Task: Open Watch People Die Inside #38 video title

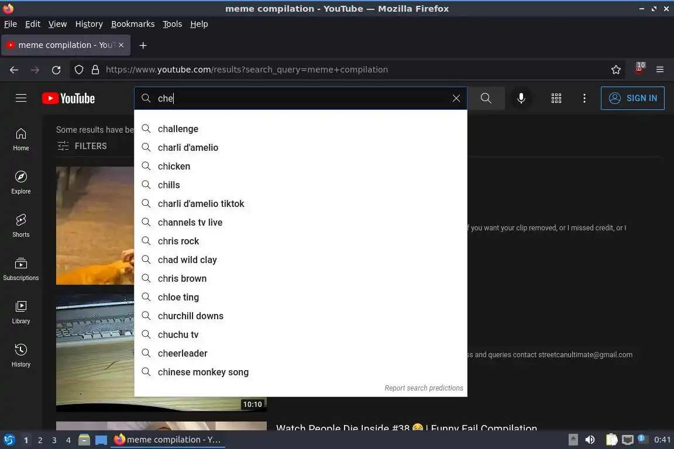Action: click(x=406, y=428)
